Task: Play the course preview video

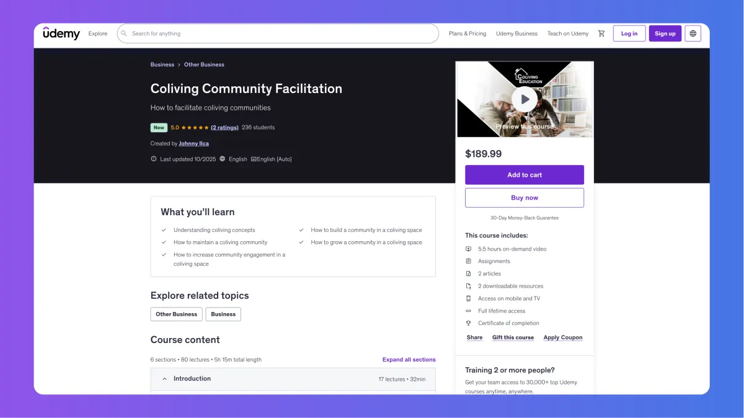Action: 525,99
